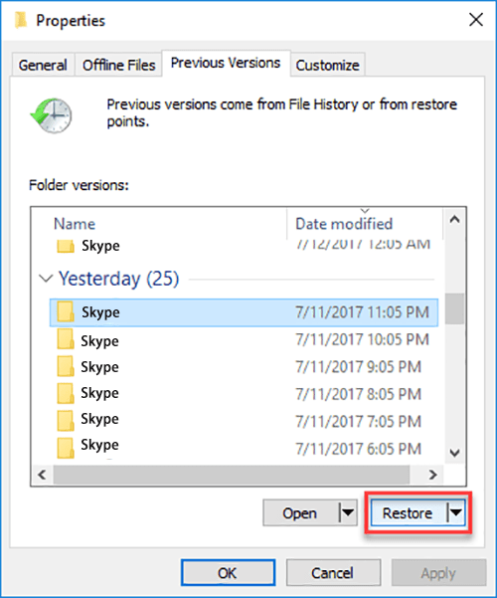Select the Skype folder icon dated 6:05 PM
This screenshot has width=497, height=598.
(x=66, y=448)
